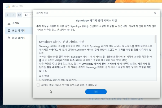This screenshot has width=162, height=108.
Task: Select 모든 패키지 in the sidebar
Action: tap(19, 31)
